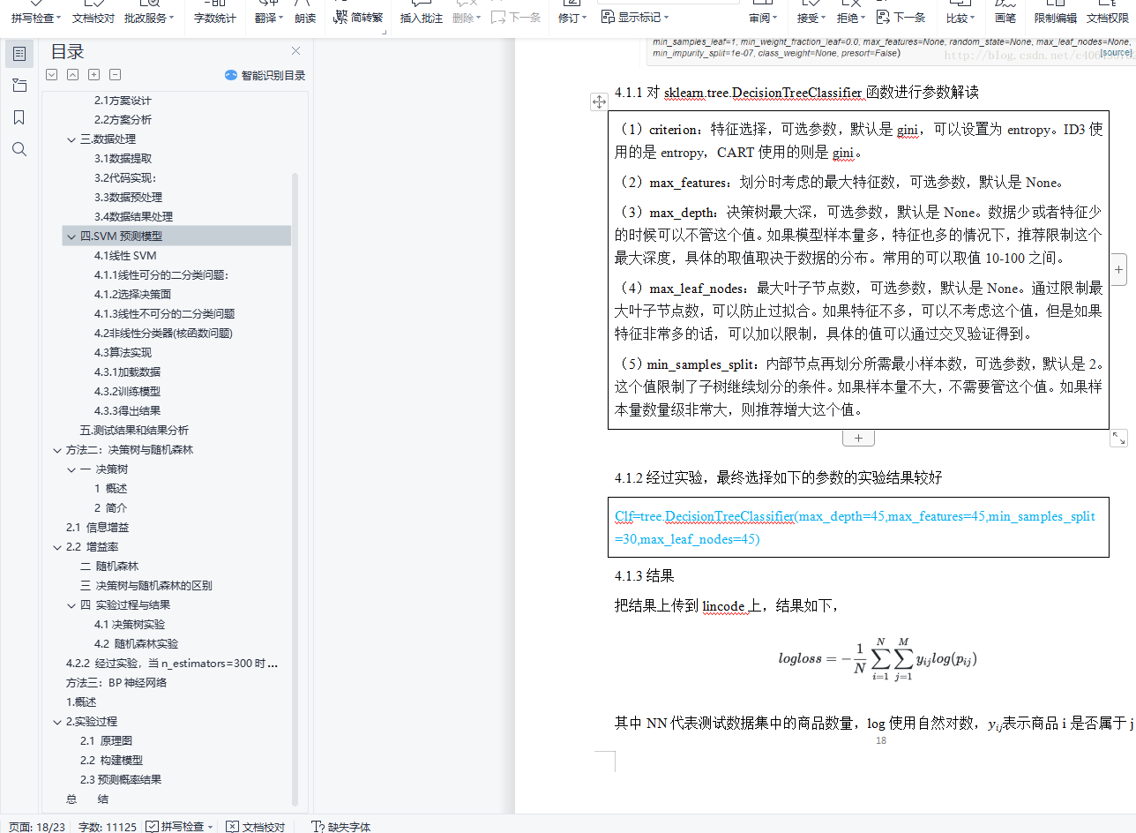Image resolution: width=1136 pixels, height=833 pixels.
Task: Collapse the 2.2 增益率 outline node
Action: point(57,547)
